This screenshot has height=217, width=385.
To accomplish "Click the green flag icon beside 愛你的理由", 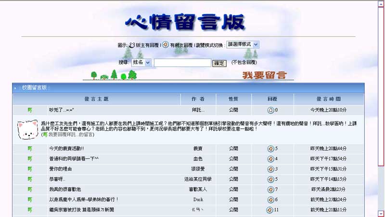I will point(30,169).
